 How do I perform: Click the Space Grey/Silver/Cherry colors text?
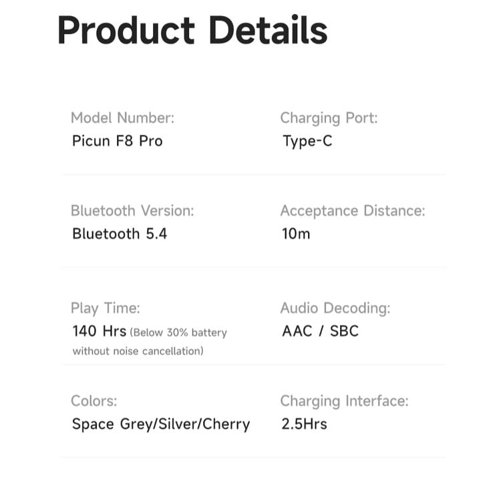(x=161, y=425)
